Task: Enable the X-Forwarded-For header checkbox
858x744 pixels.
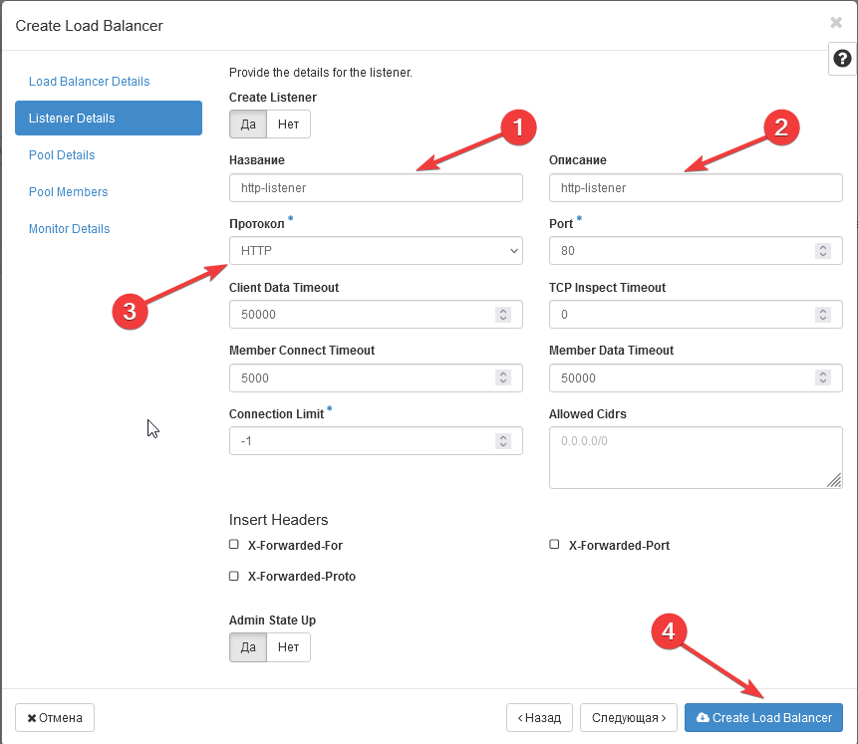Action: tap(234, 545)
